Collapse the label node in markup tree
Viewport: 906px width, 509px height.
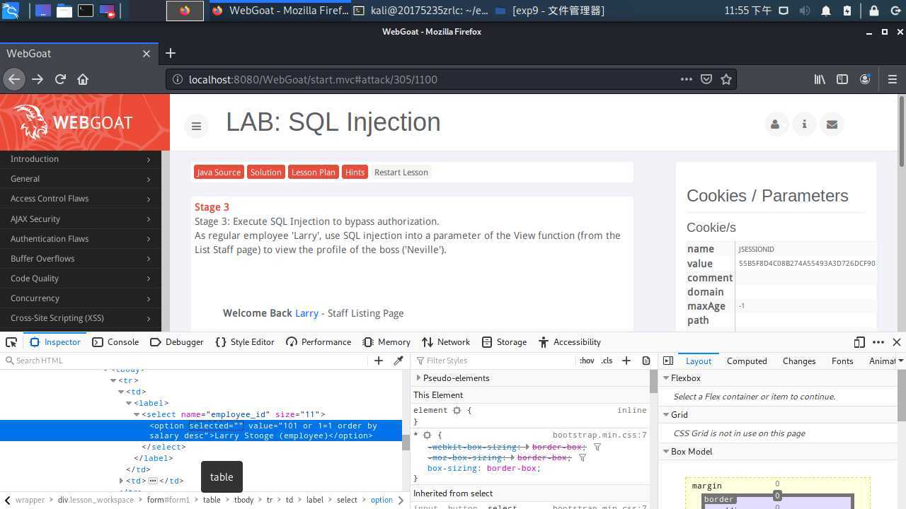click(x=129, y=404)
